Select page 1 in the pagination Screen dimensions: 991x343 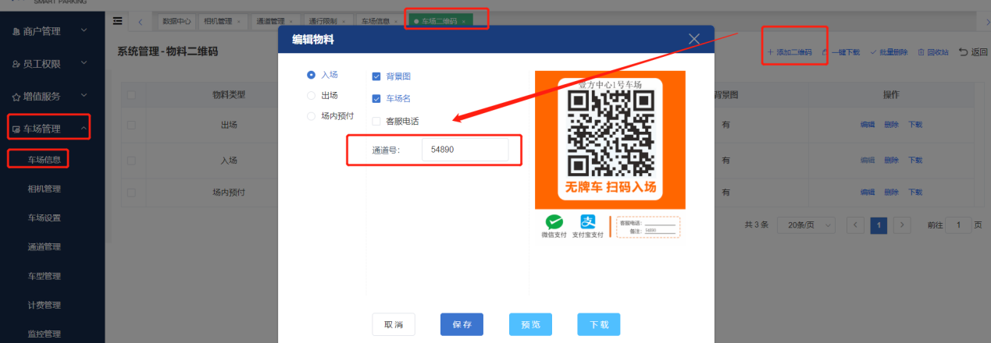pos(879,225)
